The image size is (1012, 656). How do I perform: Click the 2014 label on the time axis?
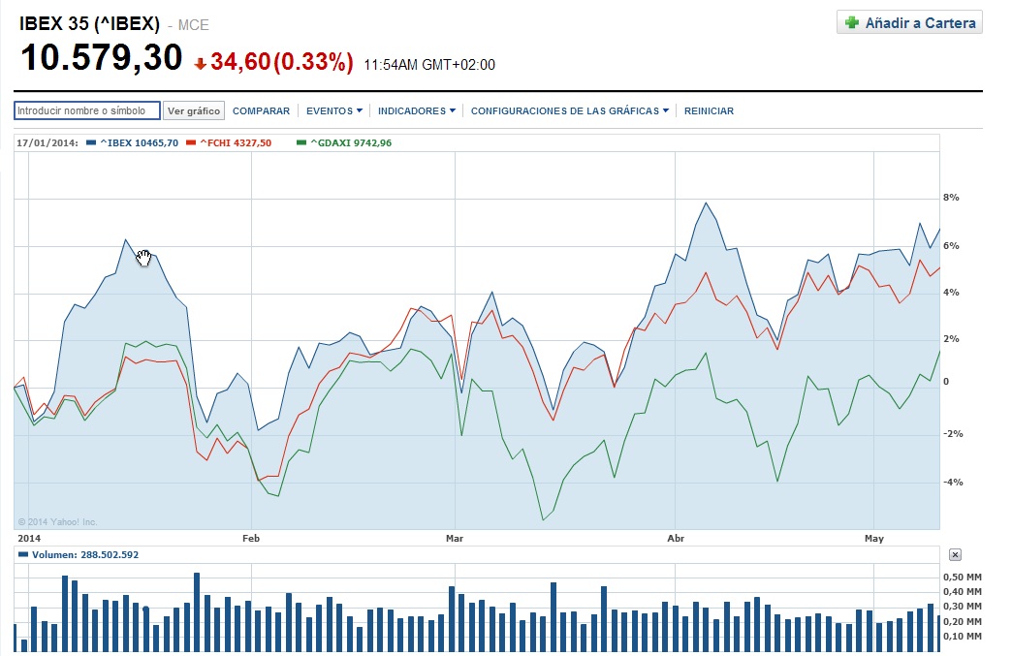pyautogui.click(x=29, y=538)
